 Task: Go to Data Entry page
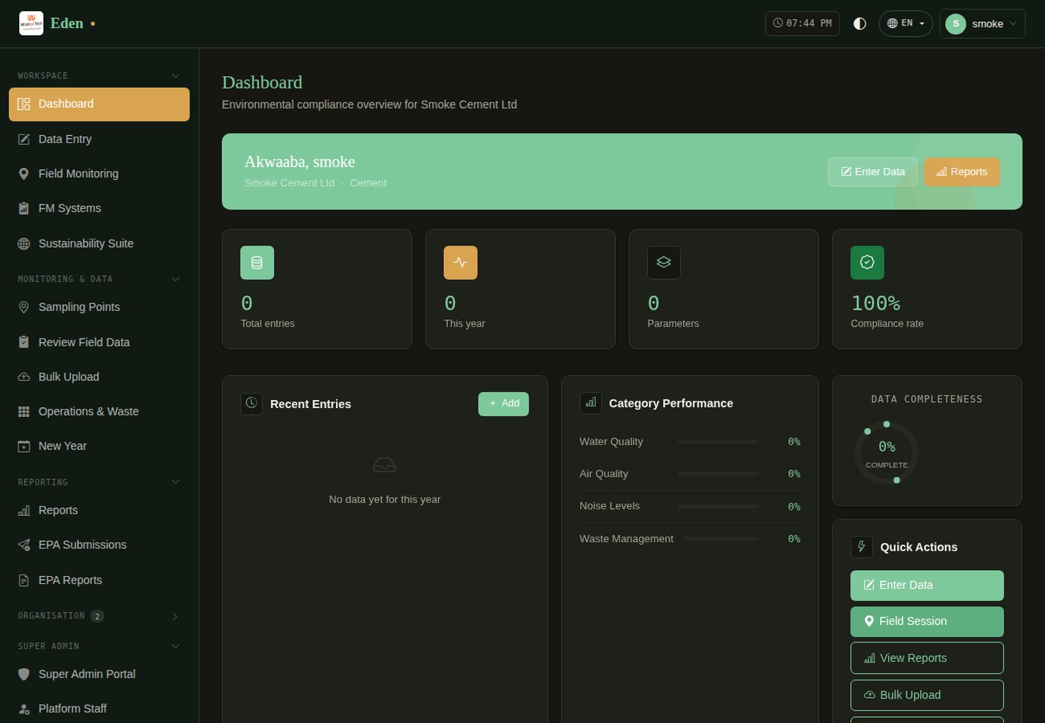coord(99,139)
